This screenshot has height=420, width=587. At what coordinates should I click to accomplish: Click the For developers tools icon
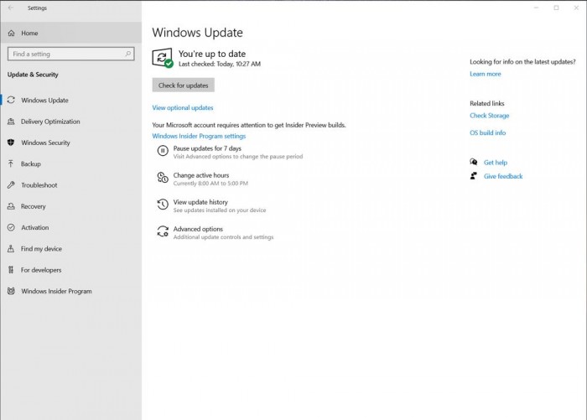coord(11,269)
